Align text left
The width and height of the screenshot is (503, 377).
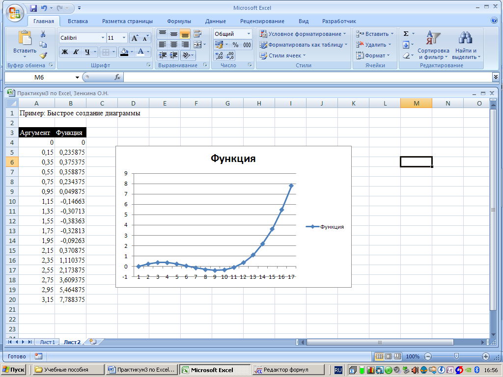[x=163, y=45]
